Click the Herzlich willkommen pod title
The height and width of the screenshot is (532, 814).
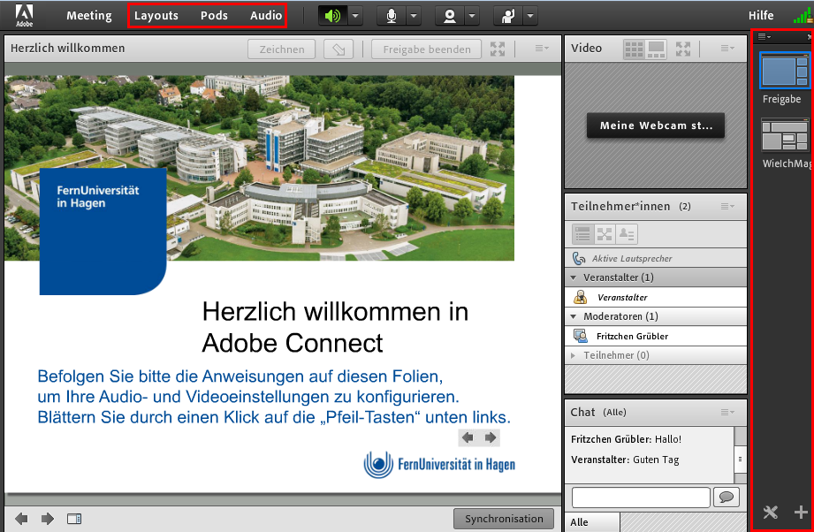coord(67,49)
